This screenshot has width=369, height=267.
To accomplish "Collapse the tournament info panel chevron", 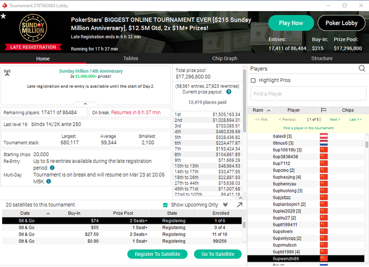I will 85,104.
